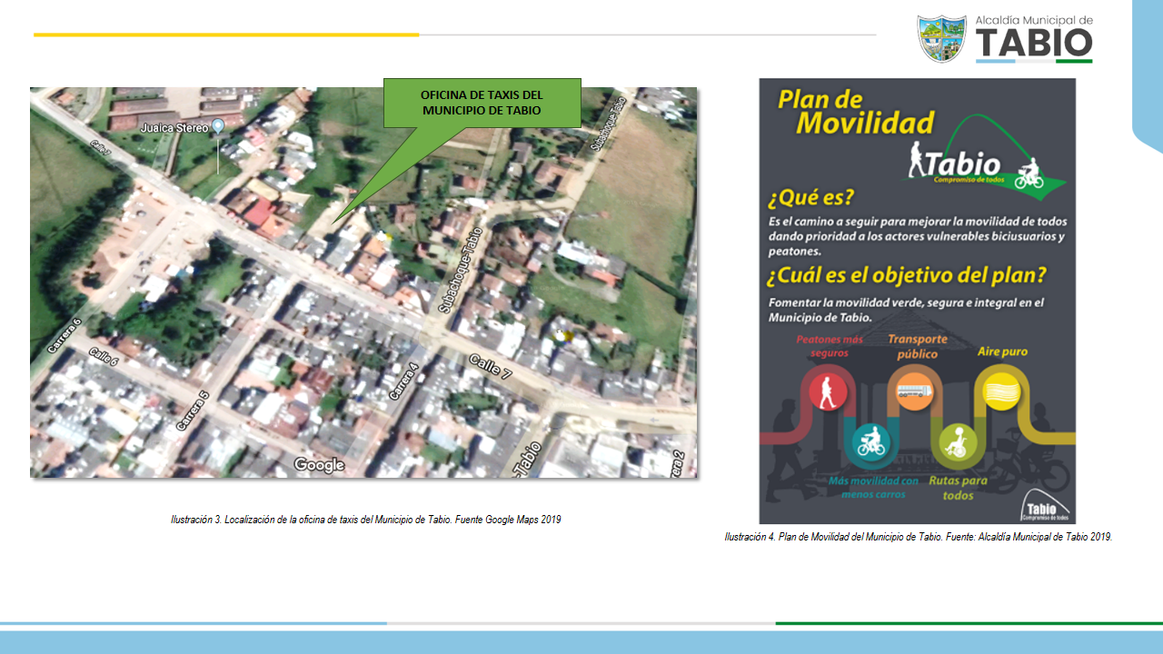Click the Google logo on the map
This screenshot has width=1163, height=654.
[319, 465]
